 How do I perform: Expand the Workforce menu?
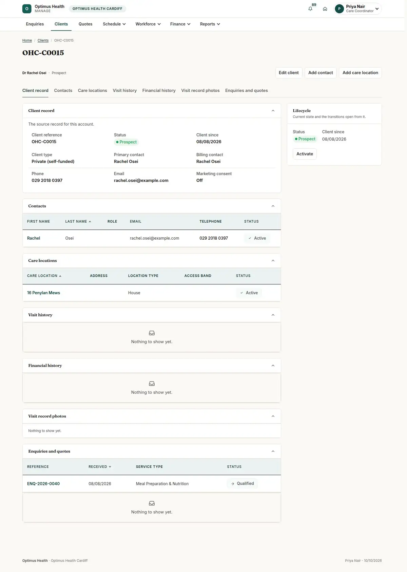pyautogui.click(x=148, y=24)
